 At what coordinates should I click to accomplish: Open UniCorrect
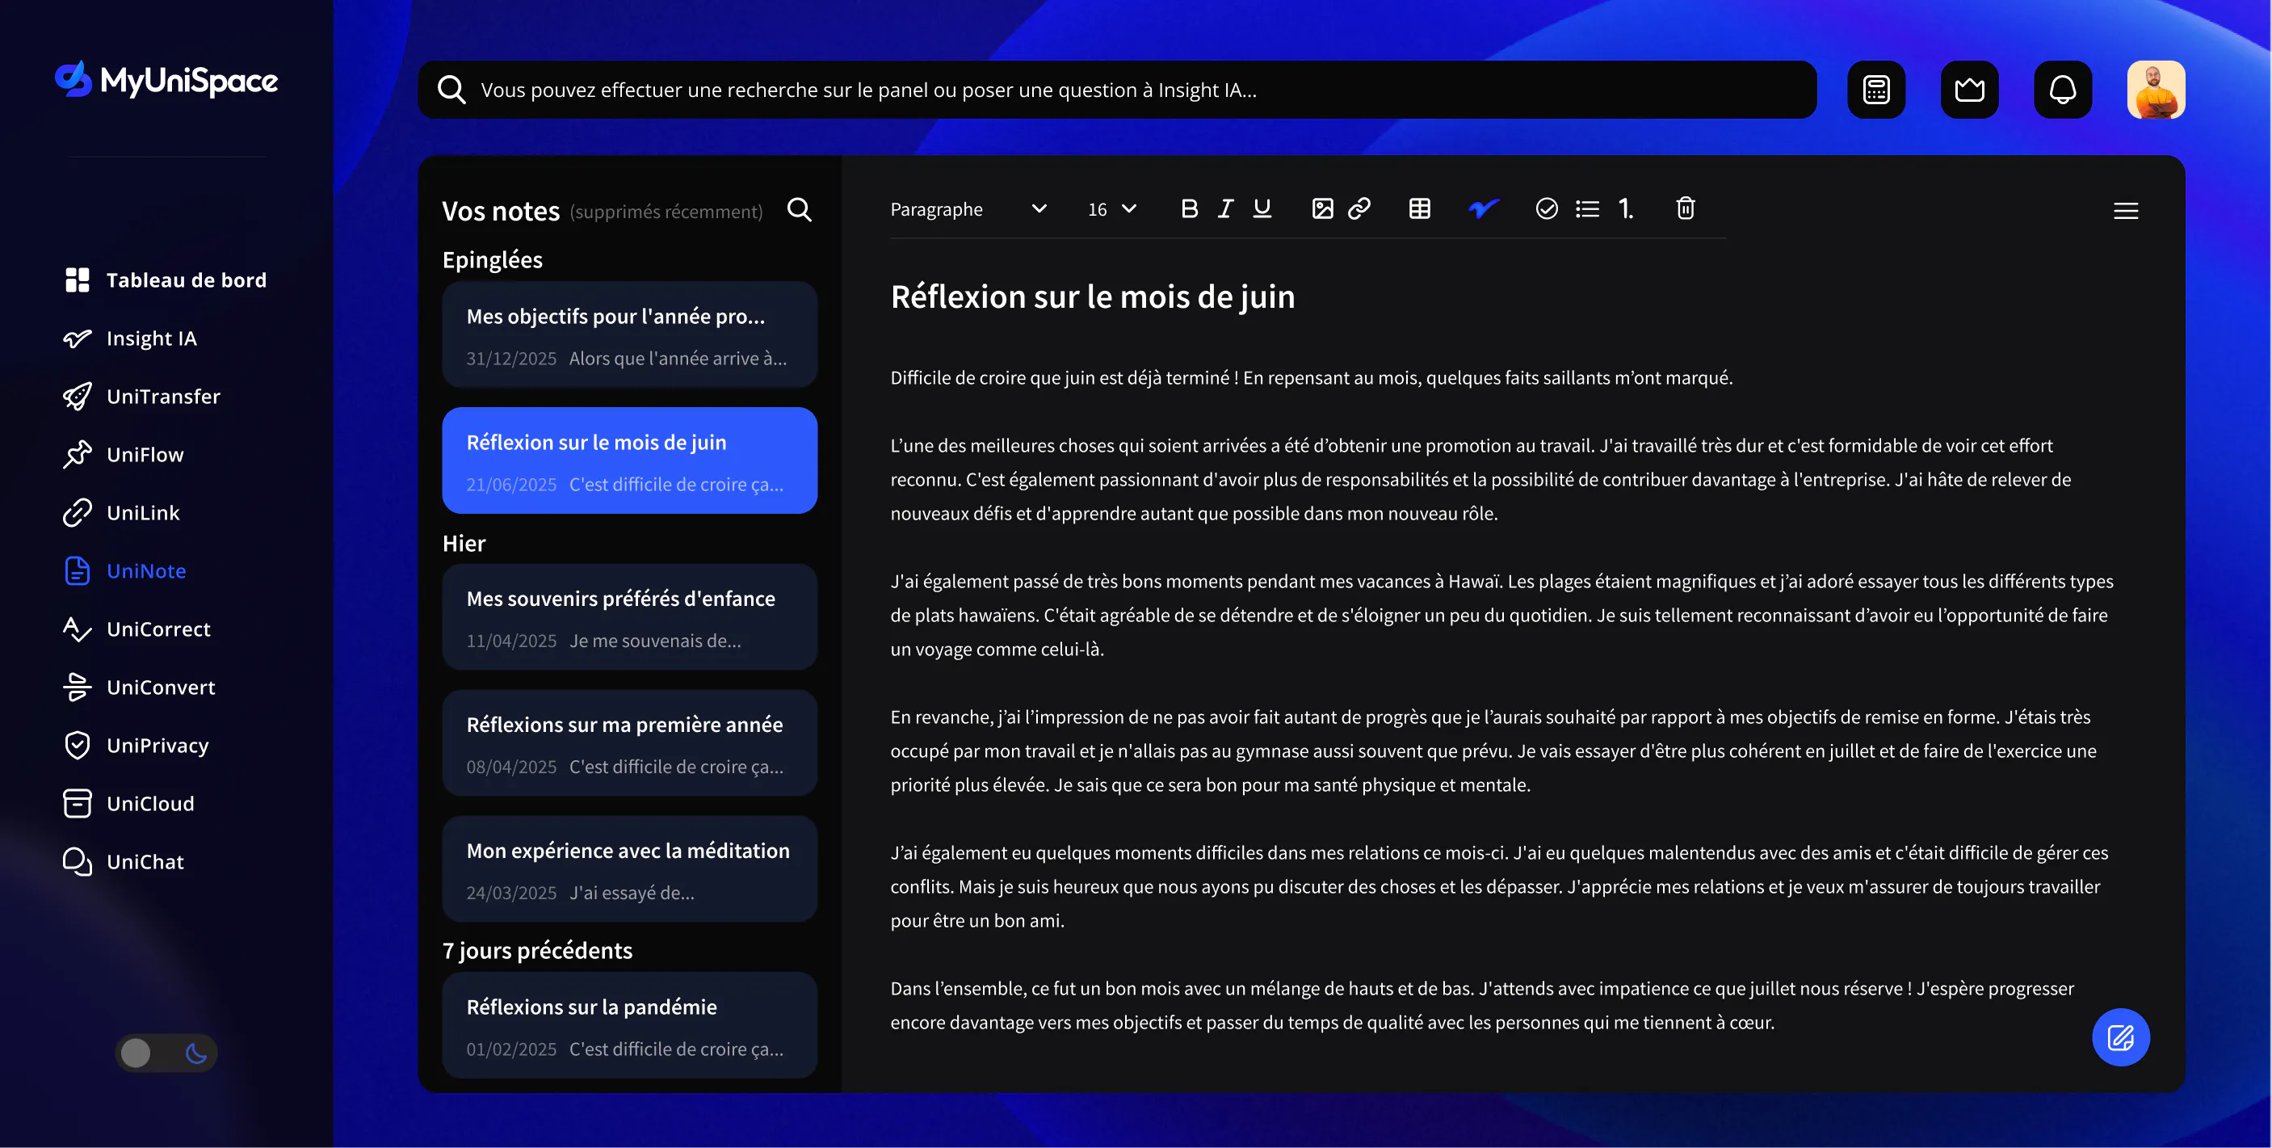(x=136, y=629)
